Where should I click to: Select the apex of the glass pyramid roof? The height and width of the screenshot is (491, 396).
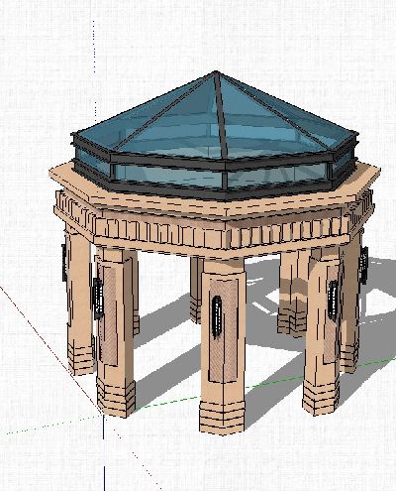tap(216, 72)
